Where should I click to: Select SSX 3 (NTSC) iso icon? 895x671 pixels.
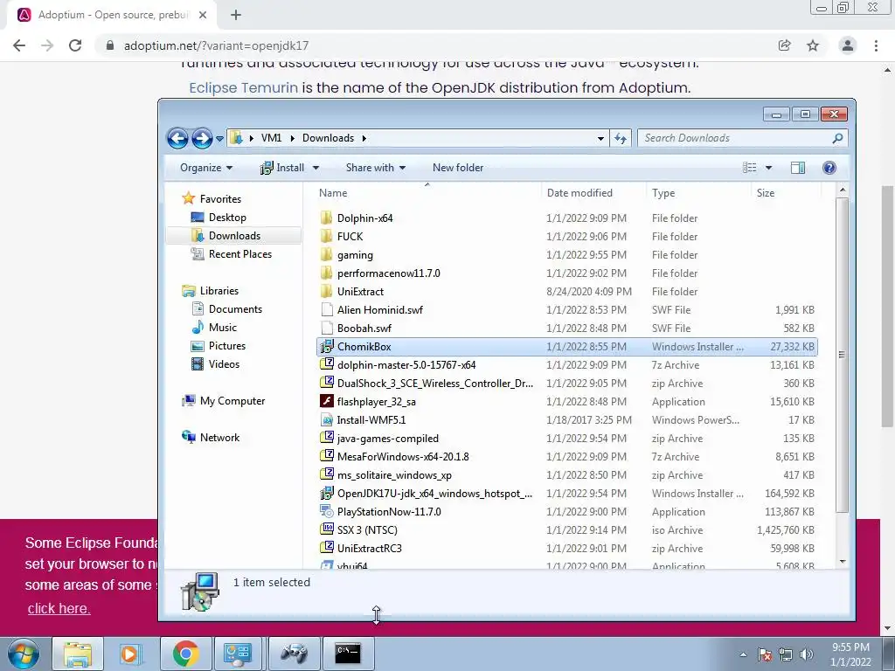[x=327, y=530]
